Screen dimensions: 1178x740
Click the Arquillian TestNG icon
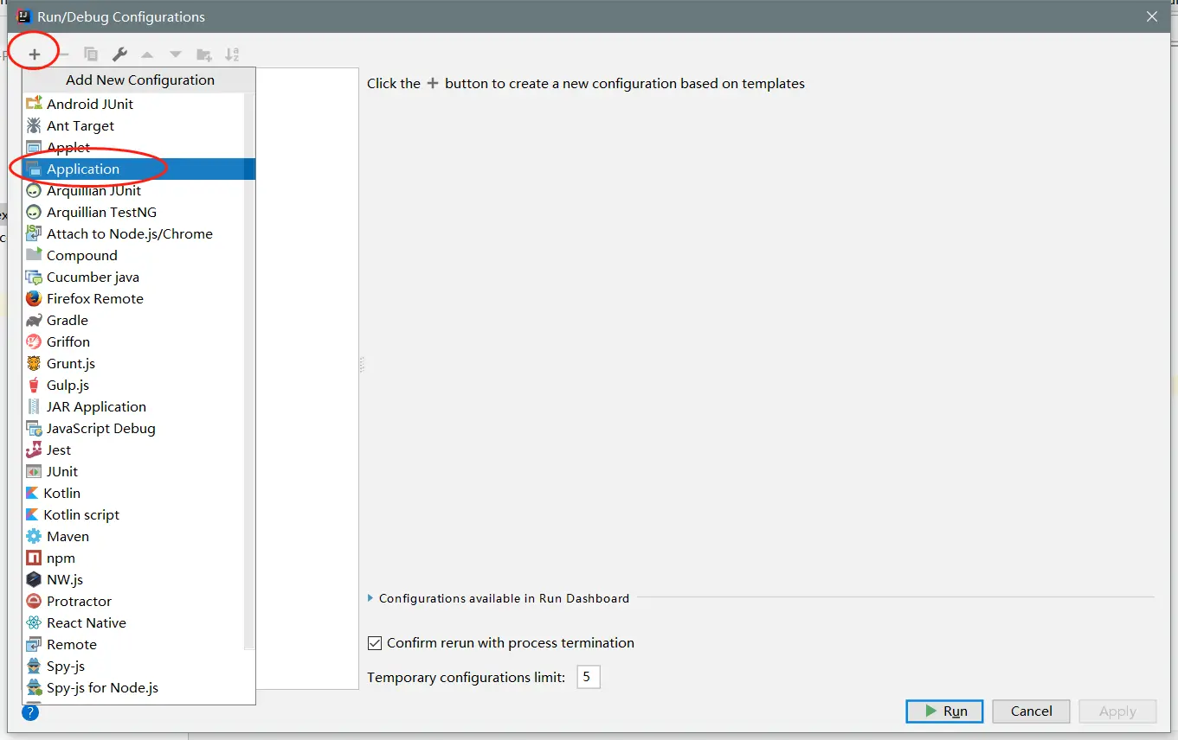pos(34,212)
